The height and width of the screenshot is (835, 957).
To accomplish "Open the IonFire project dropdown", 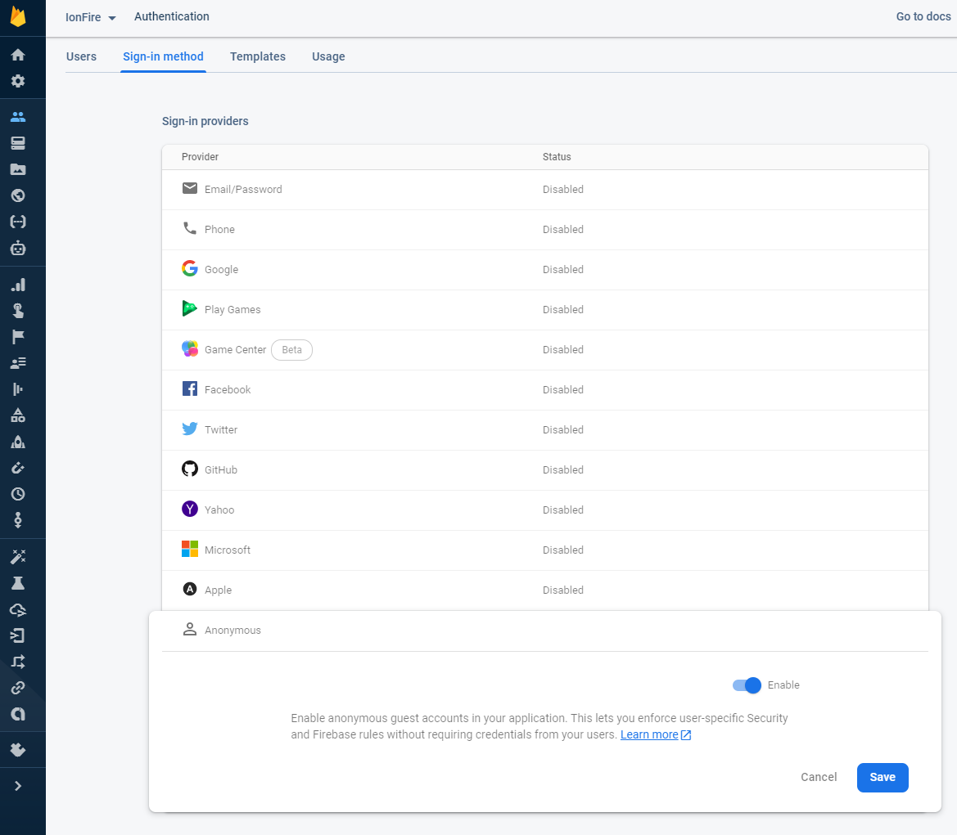I will point(90,17).
